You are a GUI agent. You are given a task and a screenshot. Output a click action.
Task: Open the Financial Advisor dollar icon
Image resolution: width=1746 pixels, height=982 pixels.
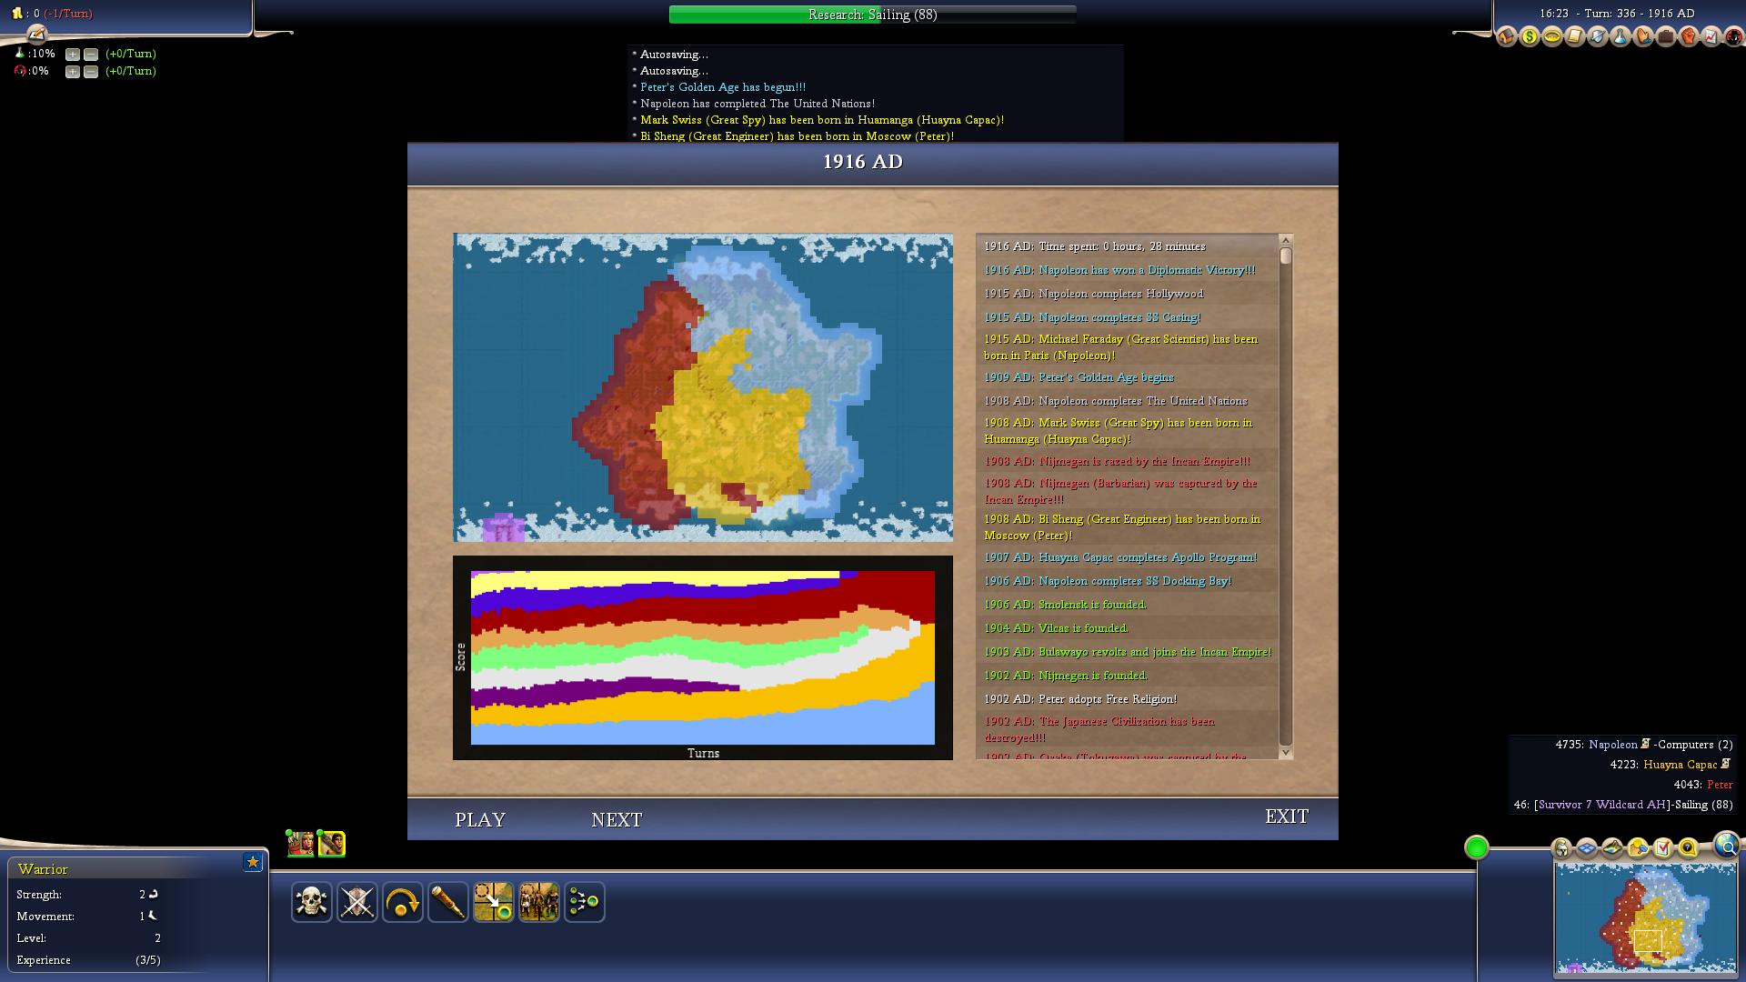point(1530,37)
